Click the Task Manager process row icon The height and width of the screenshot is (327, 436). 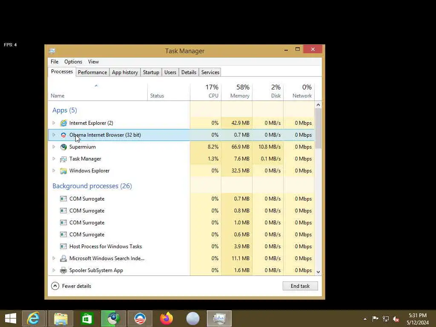pyautogui.click(x=63, y=159)
